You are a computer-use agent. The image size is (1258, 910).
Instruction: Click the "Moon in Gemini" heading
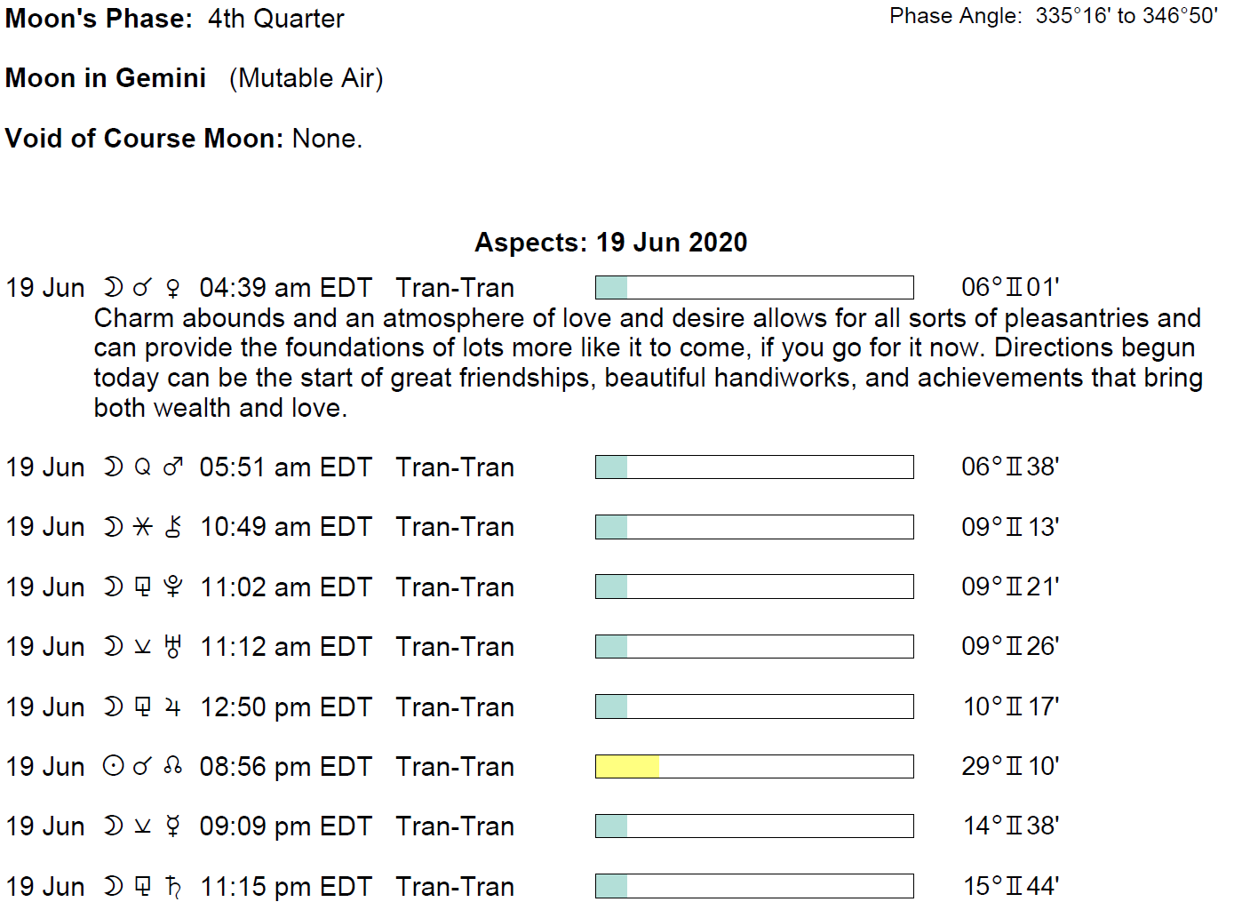click(x=106, y=78)
